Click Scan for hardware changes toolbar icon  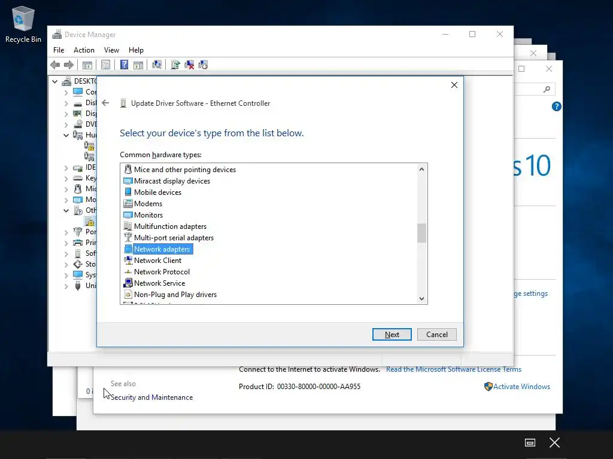coord(157,65)
